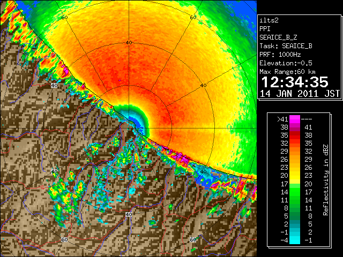The image size is (343, 257).
Task: Click the 'Reflectivity in dBZ' legend title
Action: (326, 180)
